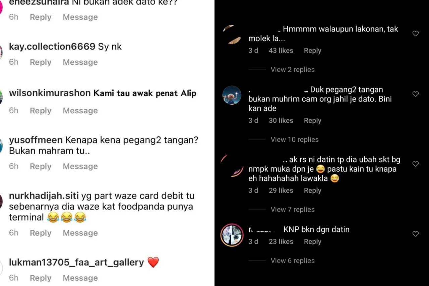Expand "View 10 replies" thread
This screenshot has width=429, height=286.
295,139
